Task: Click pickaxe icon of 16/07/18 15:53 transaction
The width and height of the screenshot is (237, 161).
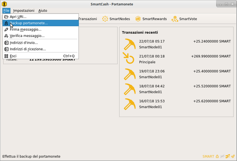Action: (130, 104)
